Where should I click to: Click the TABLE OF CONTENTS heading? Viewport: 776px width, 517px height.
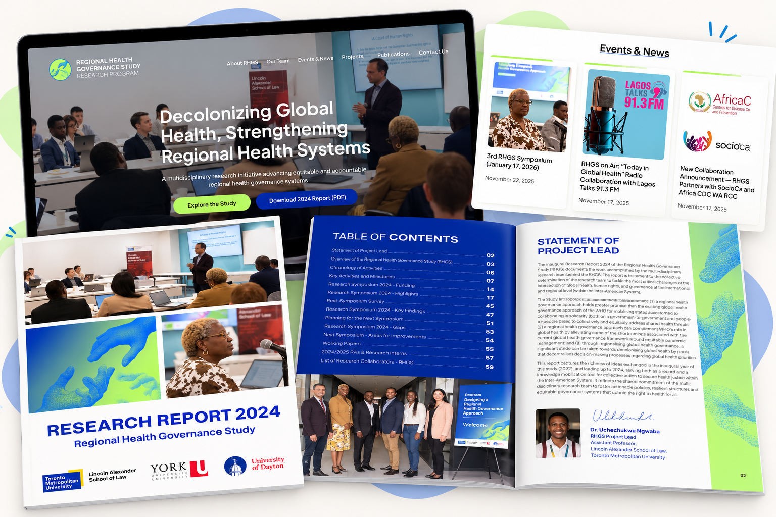[396, 237]
